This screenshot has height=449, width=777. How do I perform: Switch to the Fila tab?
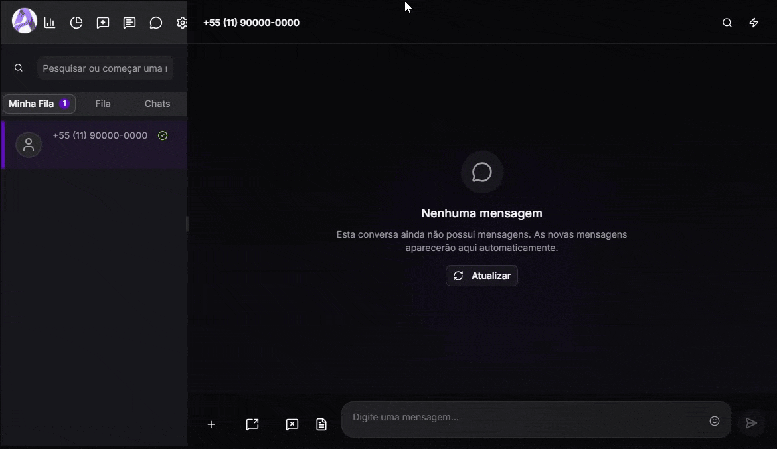[103, 104]
